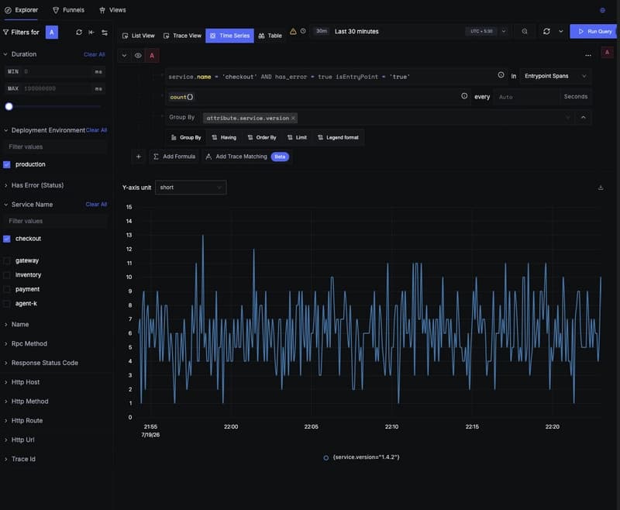Image resolution: width=620 pixels, height=510 pixels.
Task: Click the warning triangle icon
Action: pyautogui.click(x=293, y=31)
